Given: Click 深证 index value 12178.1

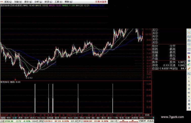Looking at the screenshot, I should coord(48,121).
